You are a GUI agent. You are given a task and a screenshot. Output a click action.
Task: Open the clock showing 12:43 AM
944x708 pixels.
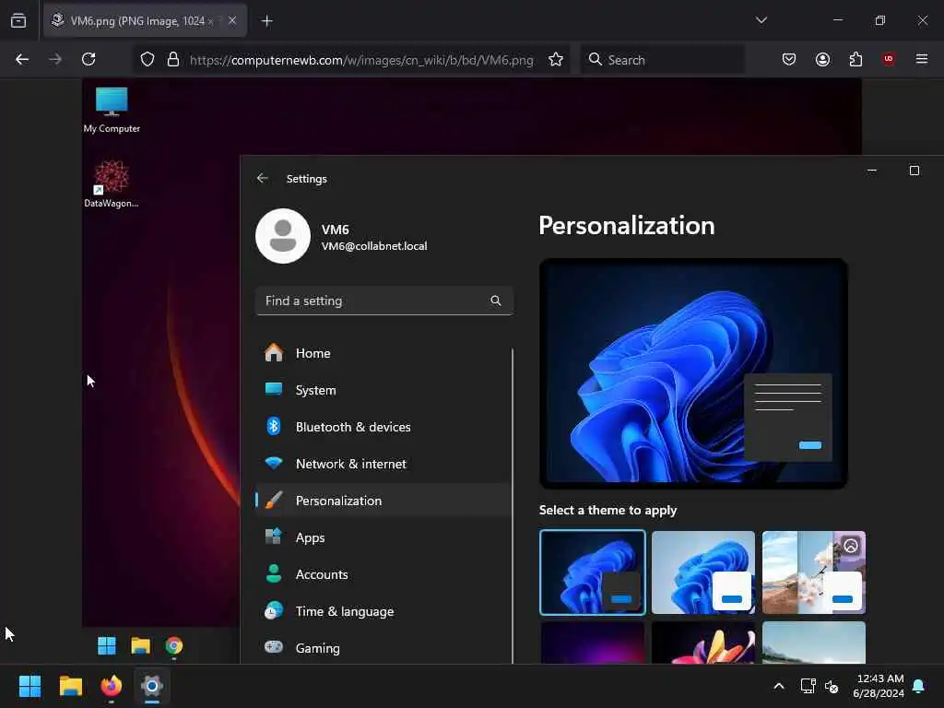[879, 686]
